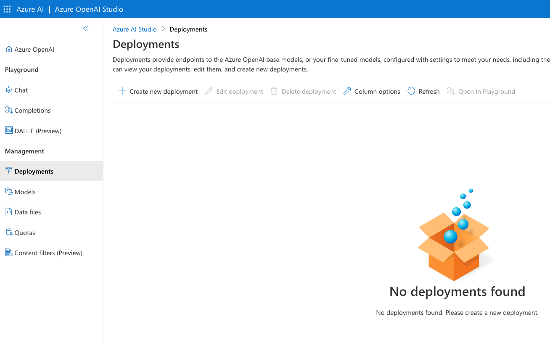Viewport: 550px width, 343px height.
Task: Follow Azure AI Studio breadcrumb link
Action: tap(135, 29)
